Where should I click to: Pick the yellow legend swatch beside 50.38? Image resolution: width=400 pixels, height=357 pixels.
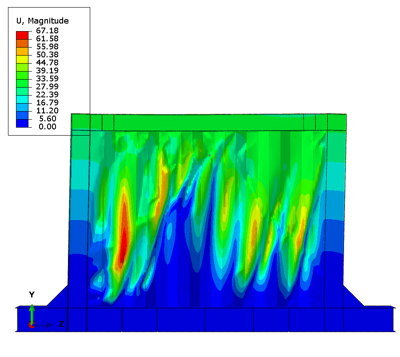pyautogui.click(x=22, y=59)
